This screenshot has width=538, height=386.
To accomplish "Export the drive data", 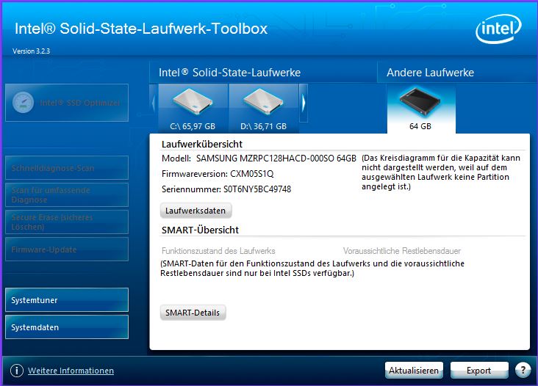I will (x=479, y=371).
